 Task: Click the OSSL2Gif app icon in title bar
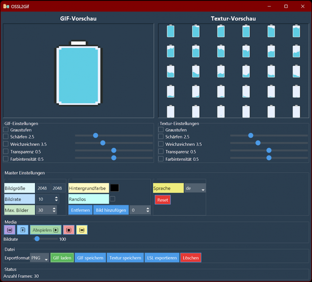(6, 6)
